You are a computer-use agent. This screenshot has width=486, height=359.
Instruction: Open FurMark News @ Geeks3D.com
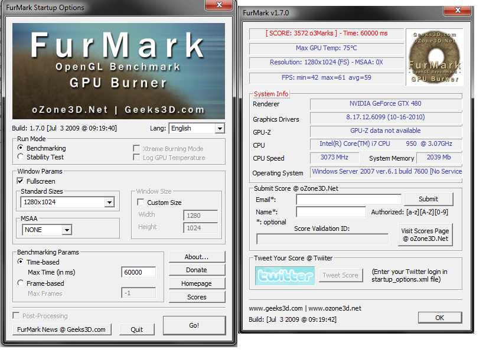(61, 329)
